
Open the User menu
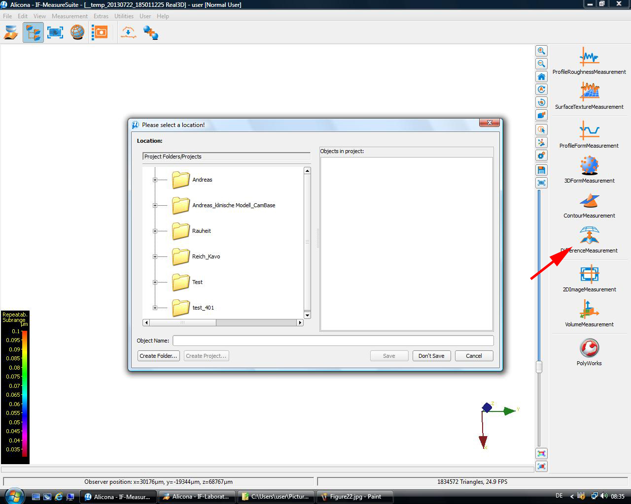[145, 16]
